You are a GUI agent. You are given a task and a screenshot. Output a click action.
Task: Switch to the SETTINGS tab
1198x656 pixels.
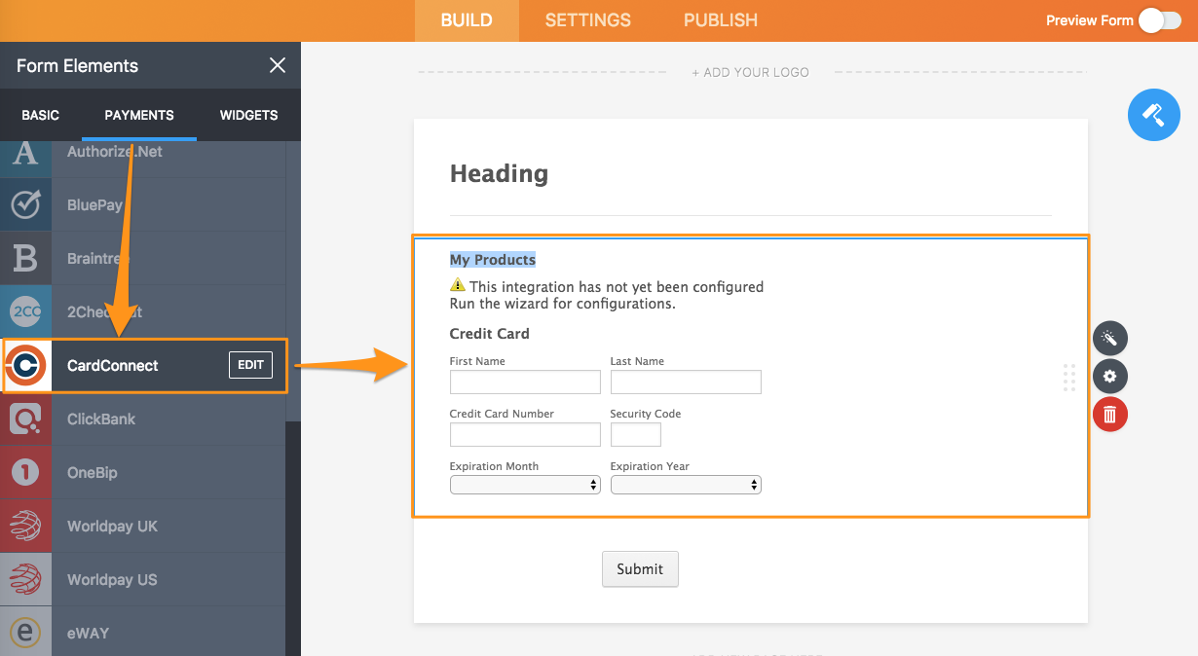tap(588, 20)
